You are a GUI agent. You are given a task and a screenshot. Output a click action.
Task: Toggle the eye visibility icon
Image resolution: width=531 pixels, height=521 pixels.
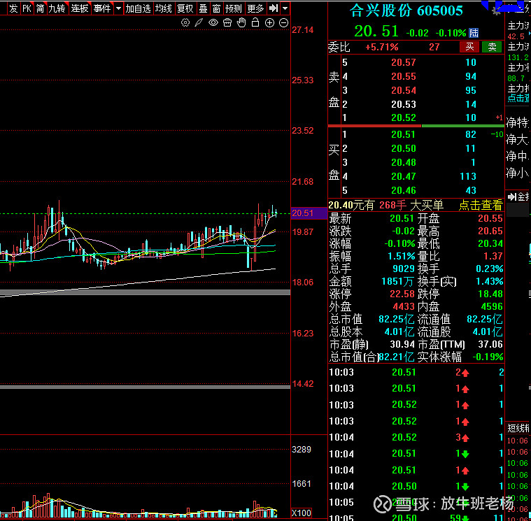click(x=213, y=22)
